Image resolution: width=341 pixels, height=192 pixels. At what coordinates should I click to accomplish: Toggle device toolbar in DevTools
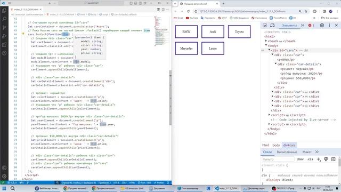point(272,26)
